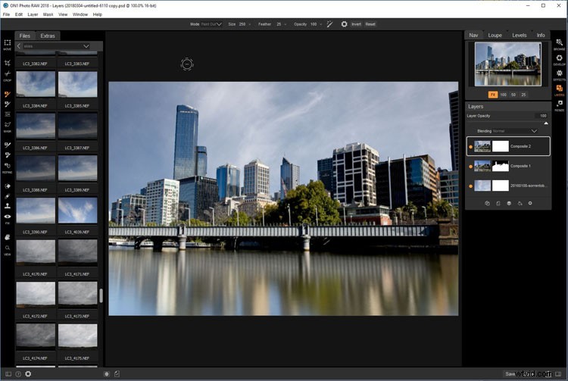Open the Resize module
The width and height of the screenshot is (568, 381).
click(x=560, y=104)
